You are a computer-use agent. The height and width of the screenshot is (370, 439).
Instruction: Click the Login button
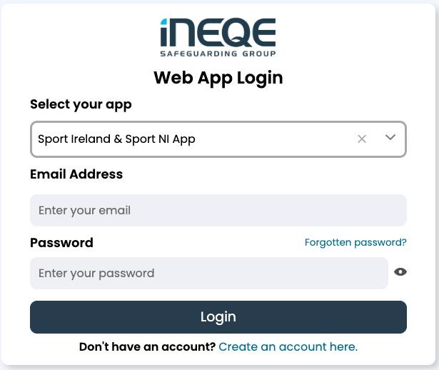click(x=218, y=317)
